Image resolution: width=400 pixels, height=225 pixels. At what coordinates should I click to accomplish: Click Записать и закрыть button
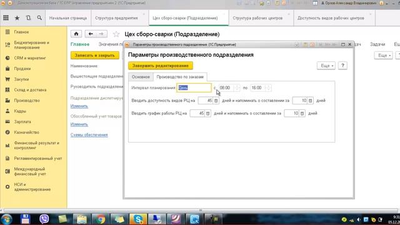(x=94, y=56)
